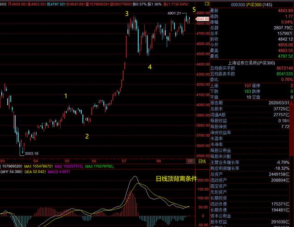Viewport: 294px width, 227px height.
Task: Click the yellow panel layout icon
Action: click(x=207, y=4)
